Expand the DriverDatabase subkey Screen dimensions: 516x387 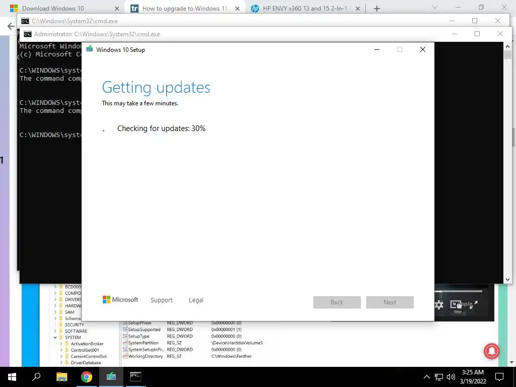pos(61,363)
